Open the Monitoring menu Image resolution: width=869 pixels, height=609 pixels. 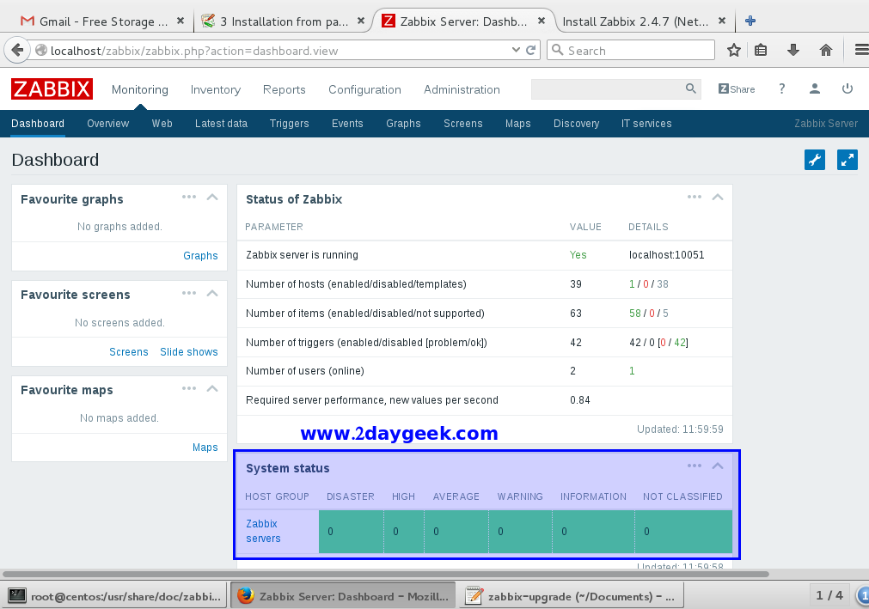click(x=139, y=89)
